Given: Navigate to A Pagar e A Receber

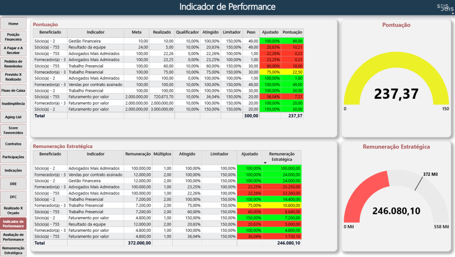Looking at the screenshot, I should 13,50.
